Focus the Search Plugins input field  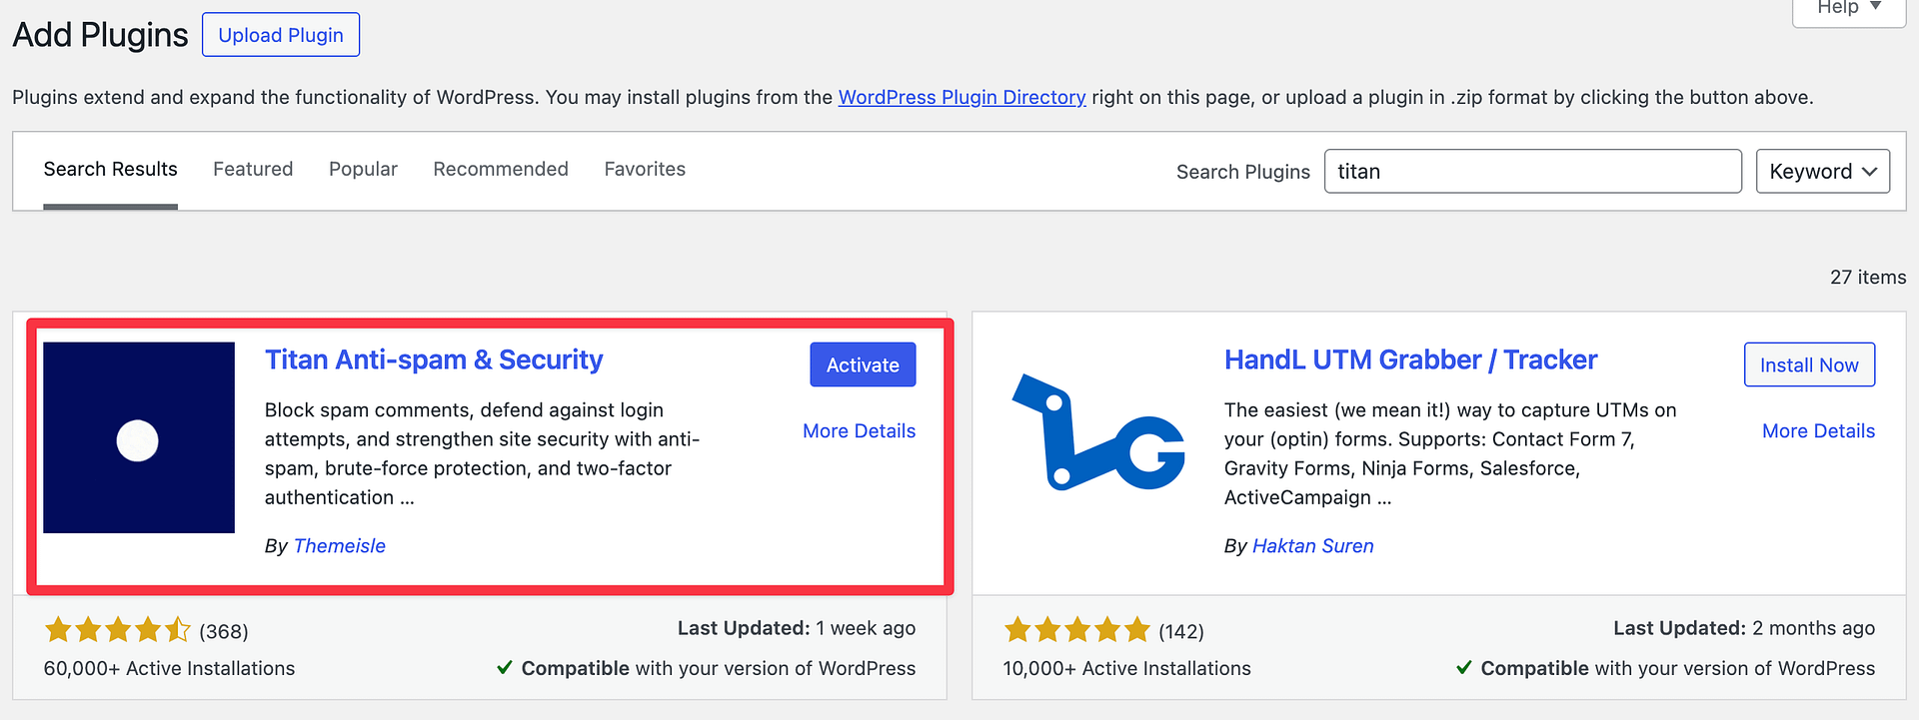coord(1531,172)
